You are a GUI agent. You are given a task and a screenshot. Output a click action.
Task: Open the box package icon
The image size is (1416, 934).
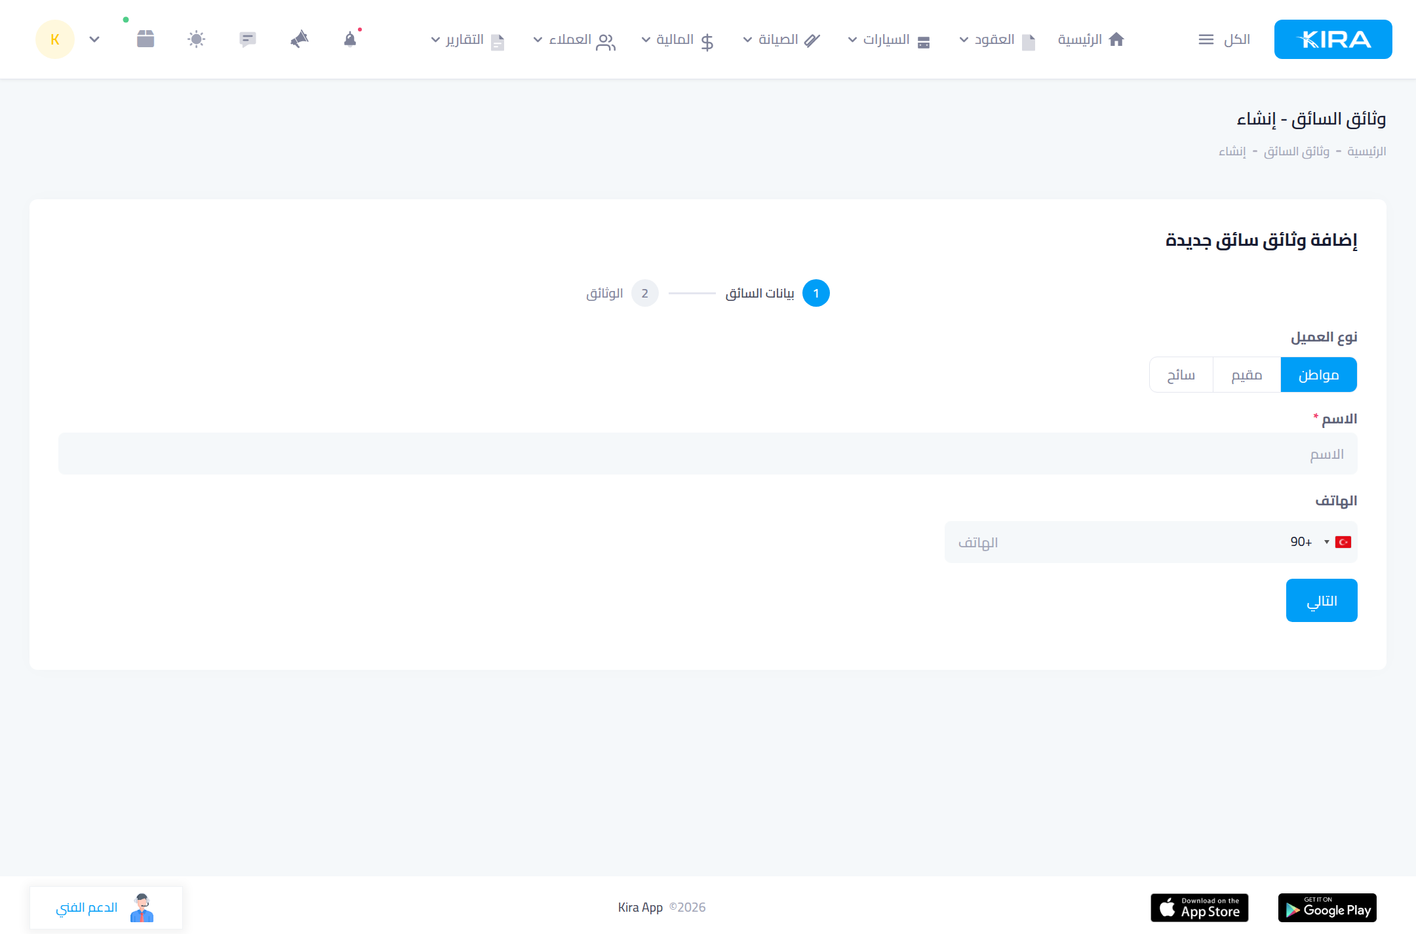[146, 39]
